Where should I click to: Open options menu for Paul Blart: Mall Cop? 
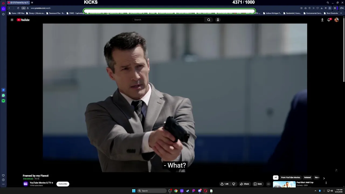click(x=326, y=183)
